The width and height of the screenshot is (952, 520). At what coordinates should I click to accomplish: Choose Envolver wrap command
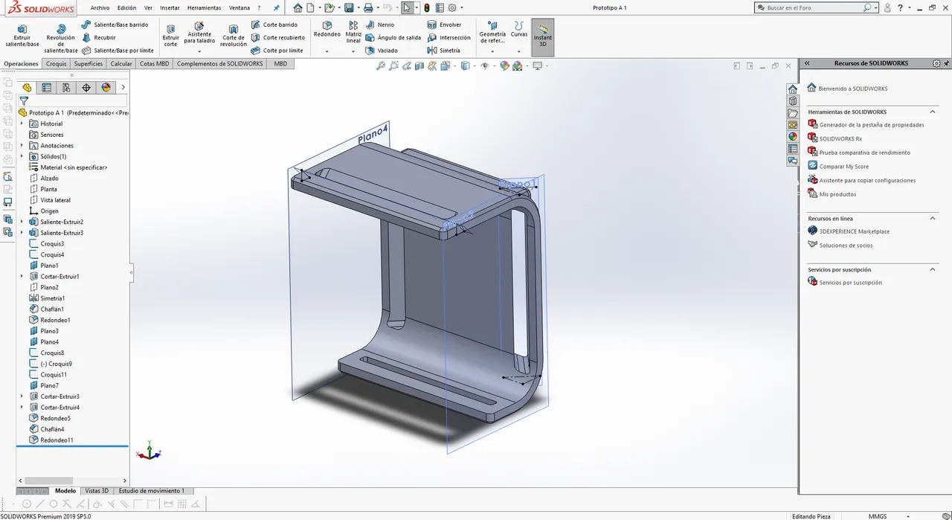(444, 25)
